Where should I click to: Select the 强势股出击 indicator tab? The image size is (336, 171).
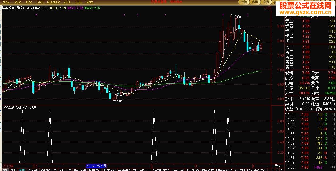[48, 170]
